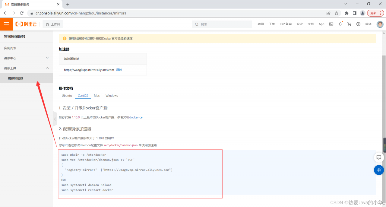
Task: Switch to the Windows documentation tab
Action: 112,96
